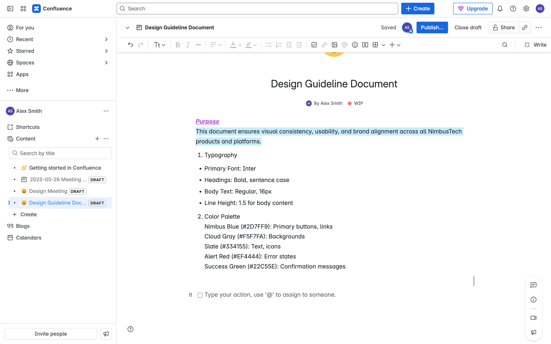
Task: Click the Confluence logo
Action: click(x=36, y=9)
